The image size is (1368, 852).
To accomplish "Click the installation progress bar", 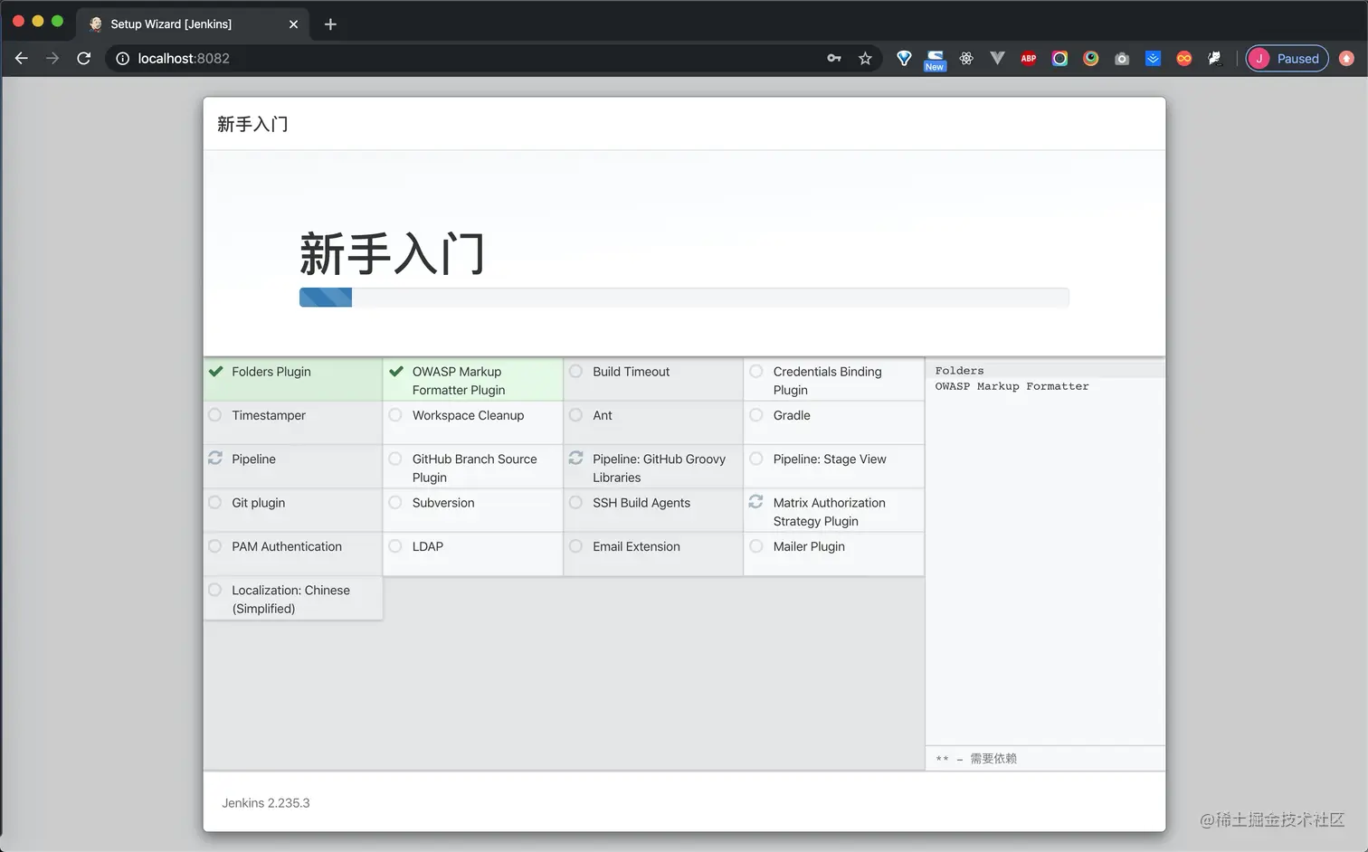I will coord(684,298).
